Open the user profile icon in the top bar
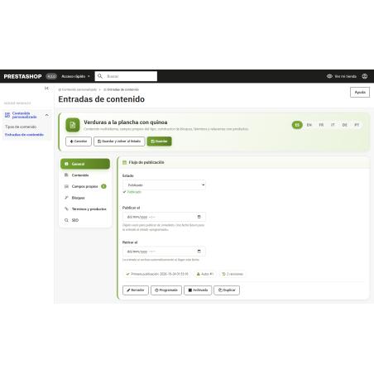 (365, 76)
